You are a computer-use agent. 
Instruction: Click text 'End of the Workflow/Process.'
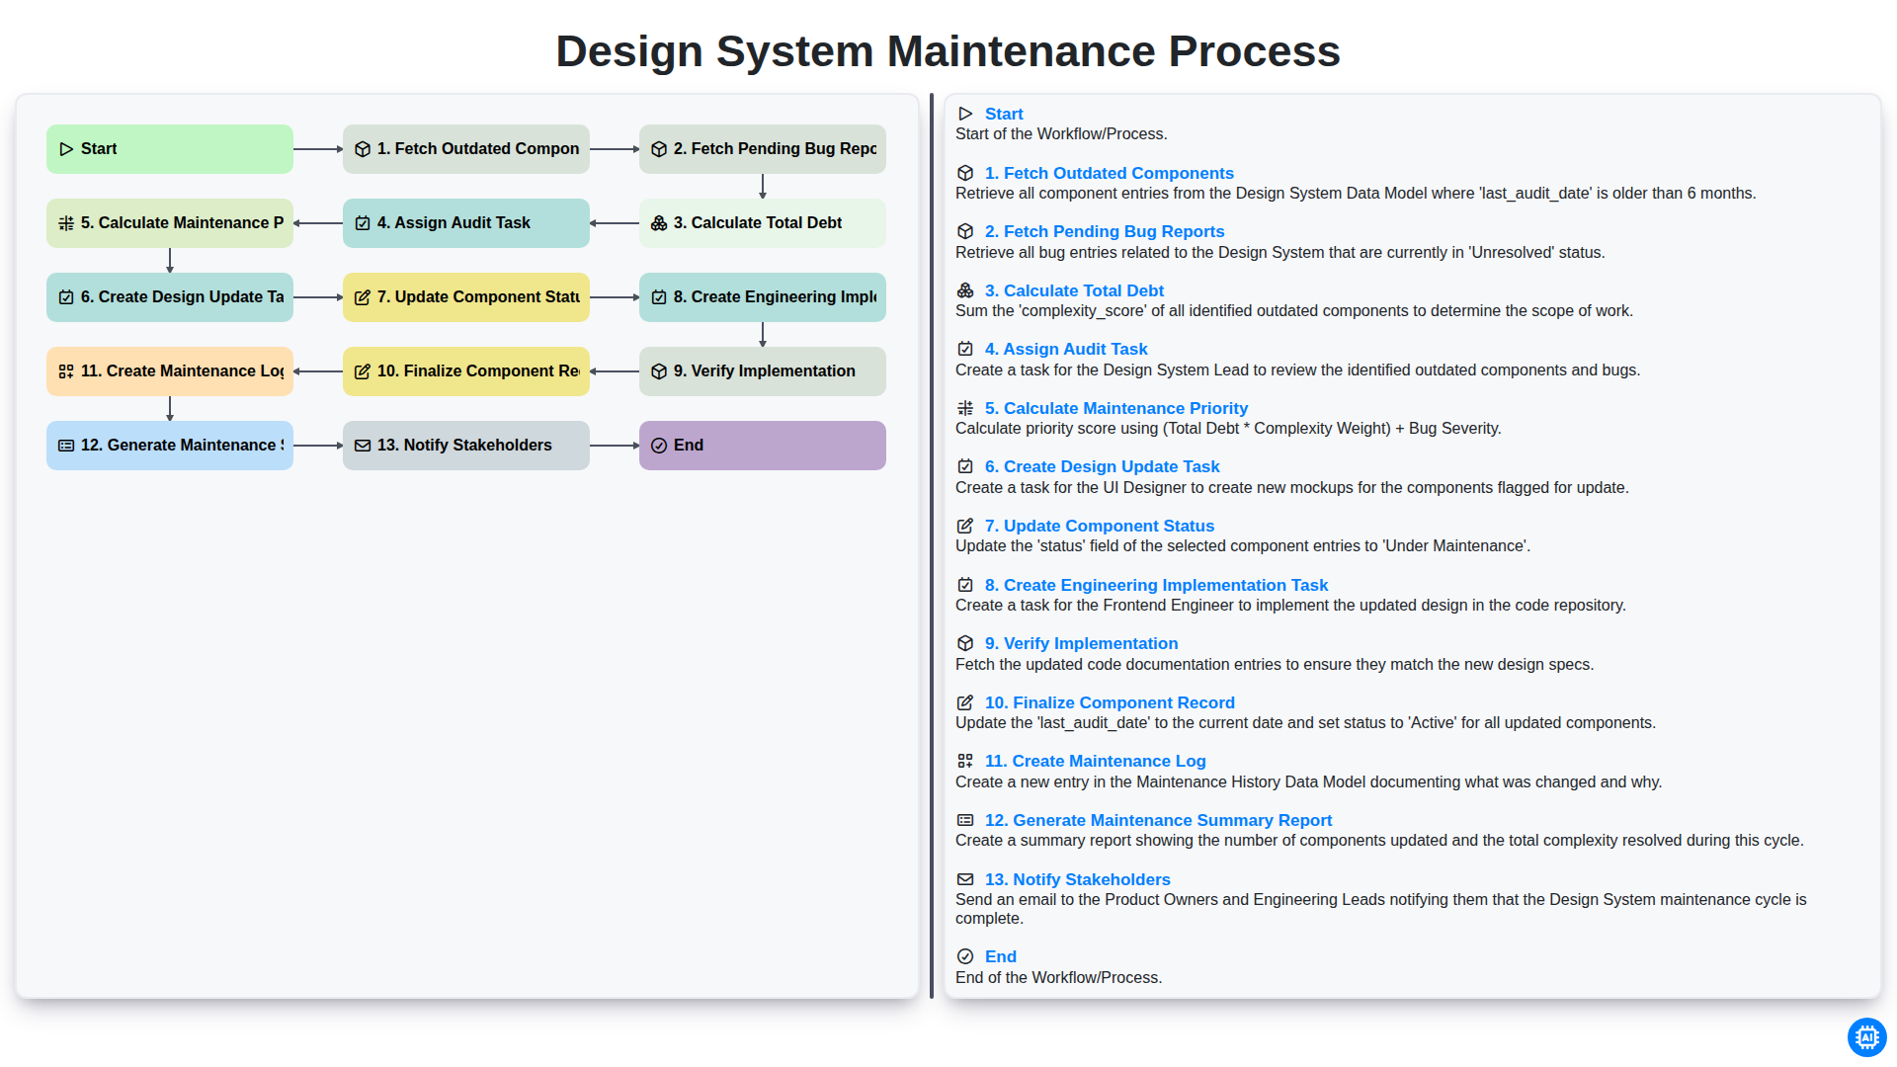pyautogui.click(x=1058, y=978)
